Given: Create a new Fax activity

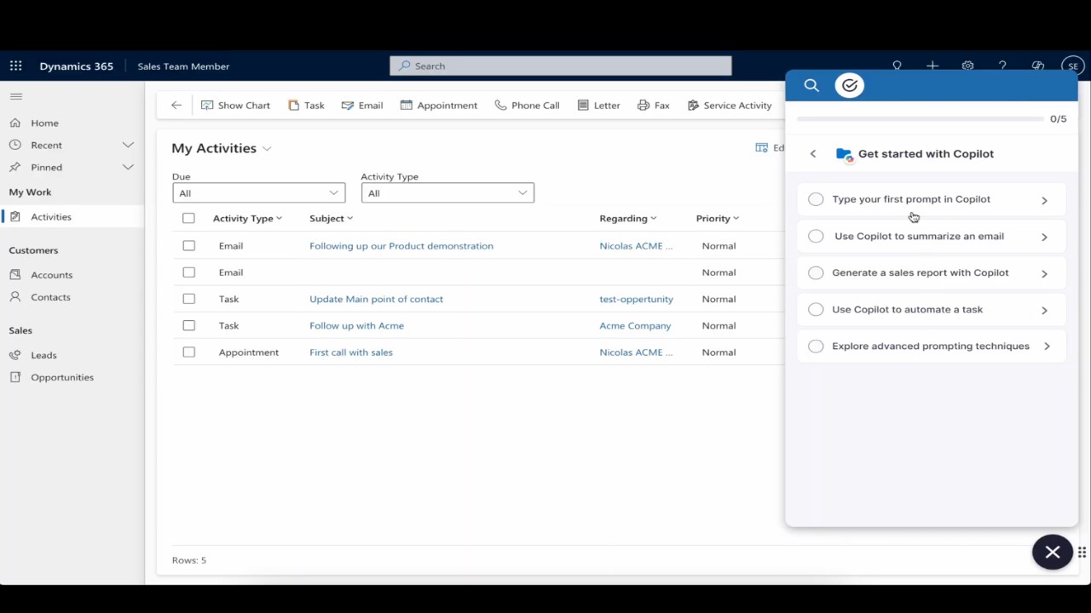Looking at the screenshot, I should pyautogui.click(x=654, y=105).
